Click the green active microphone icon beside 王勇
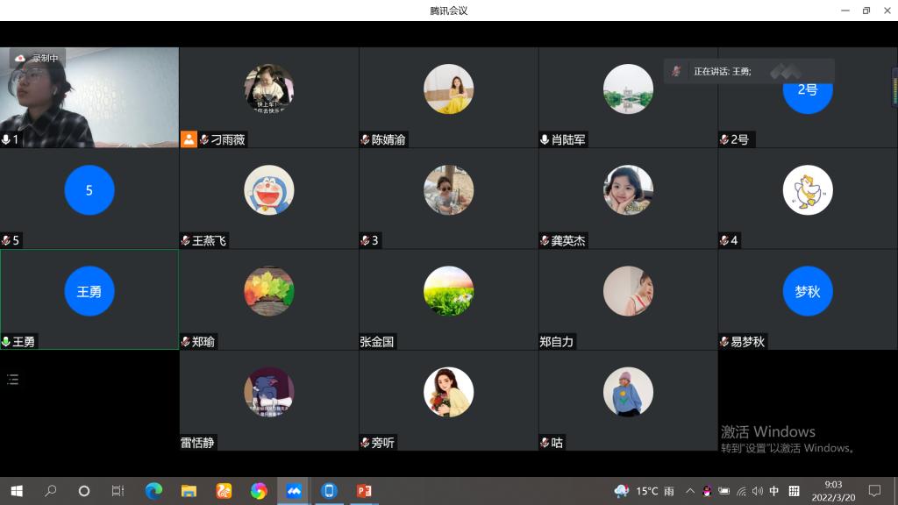The width and height of the screenshot is (898, 505). coord(6,342)
